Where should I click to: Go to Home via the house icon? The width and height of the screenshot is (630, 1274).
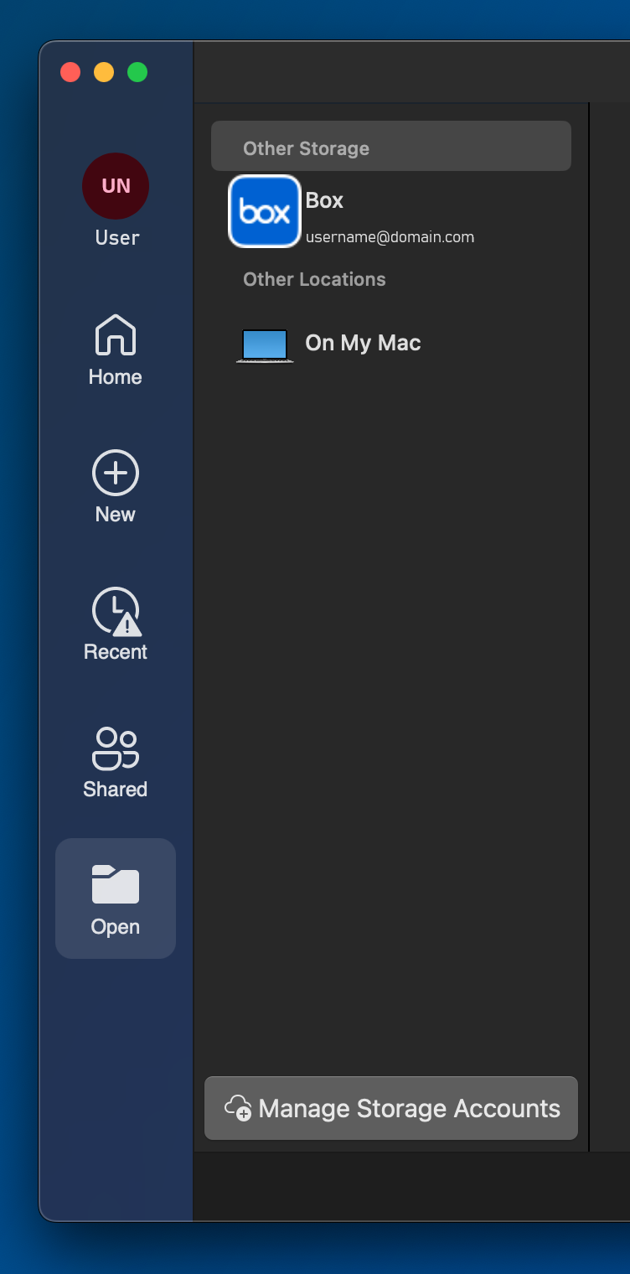(116, 335)
